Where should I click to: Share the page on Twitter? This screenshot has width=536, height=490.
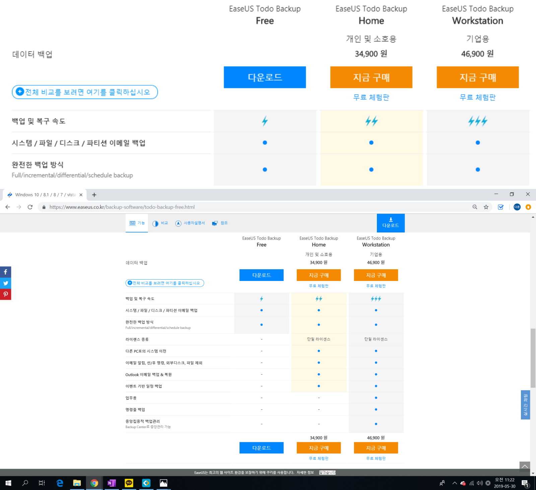[5, 283]
